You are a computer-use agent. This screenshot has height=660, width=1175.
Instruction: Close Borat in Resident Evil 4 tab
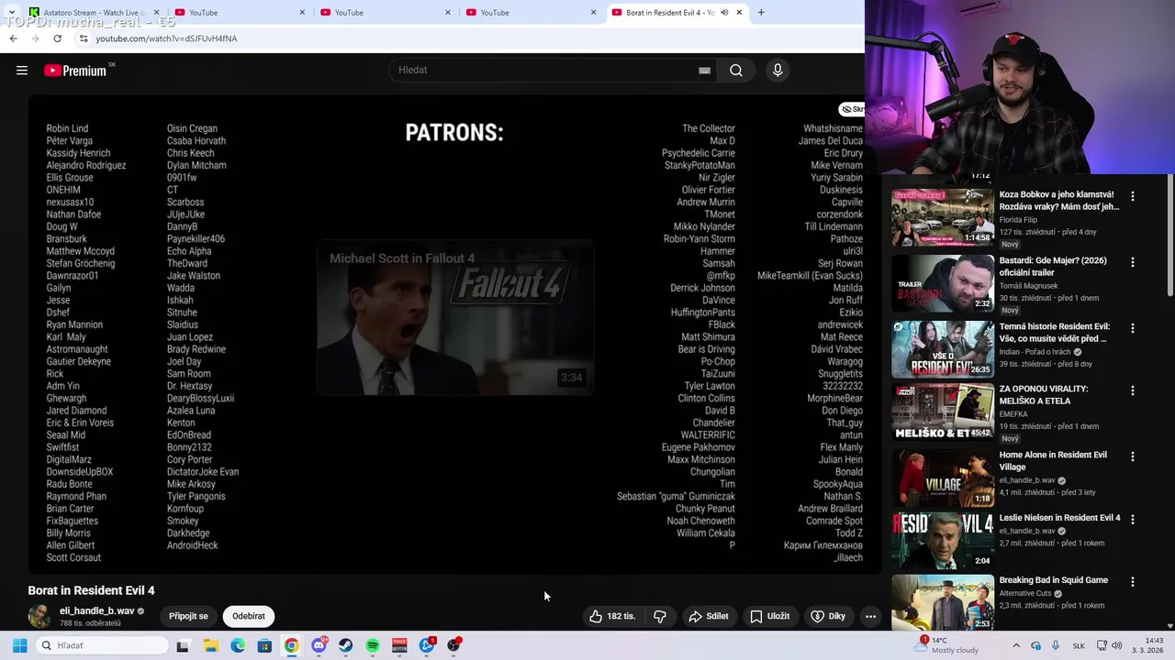pyautogui.click(x=739, y=13)
